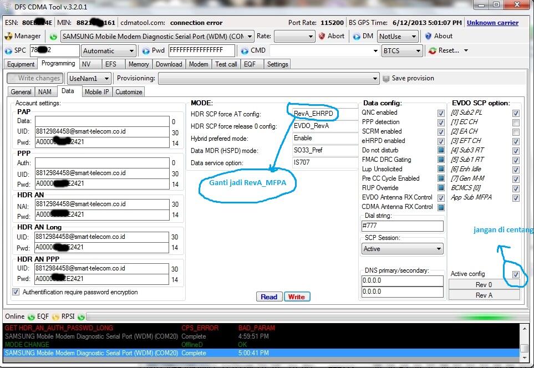The width and height of the screenshot is (534, 368).
Task: Click the Rev A button
Action: pyautogui.click(x=484, y=295)
